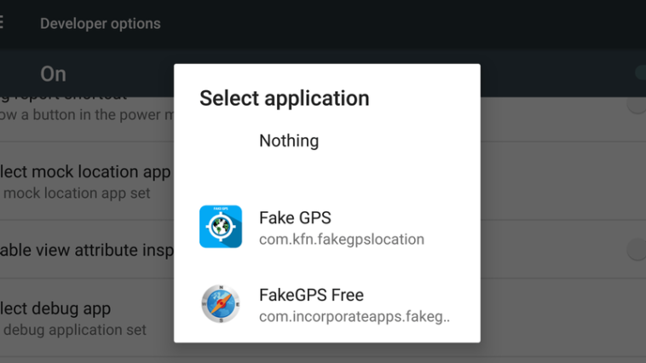
Task: Tap the debug application set subtitle
Action: (x=73, y=330)
